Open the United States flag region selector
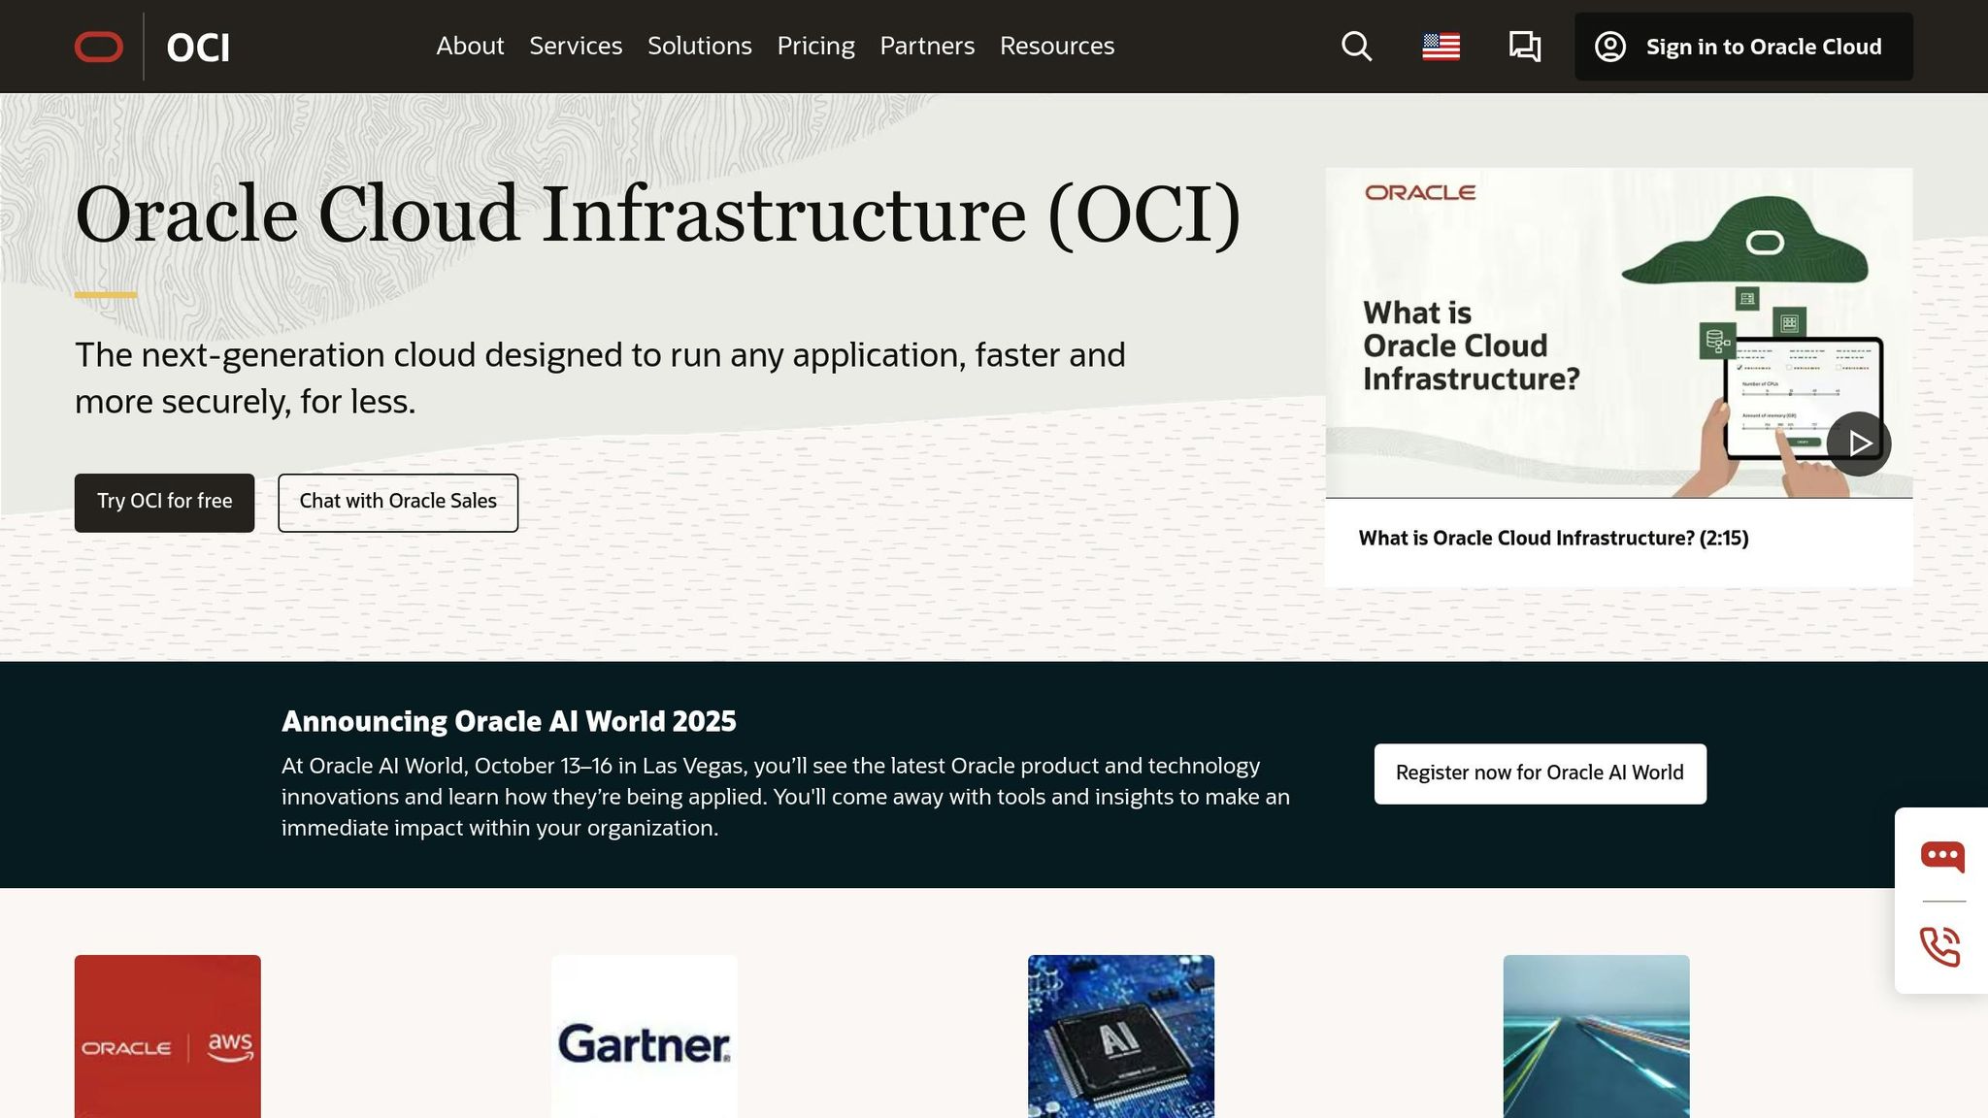Screen dimensions: 1988x1118 1441,46
